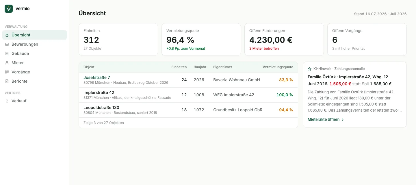Click '3 mit hoher Priorität' text

348,49
